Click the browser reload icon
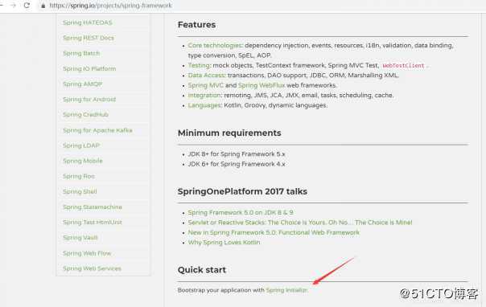The height and width of the screenshot is (307, 486). [x=27, y=6]
